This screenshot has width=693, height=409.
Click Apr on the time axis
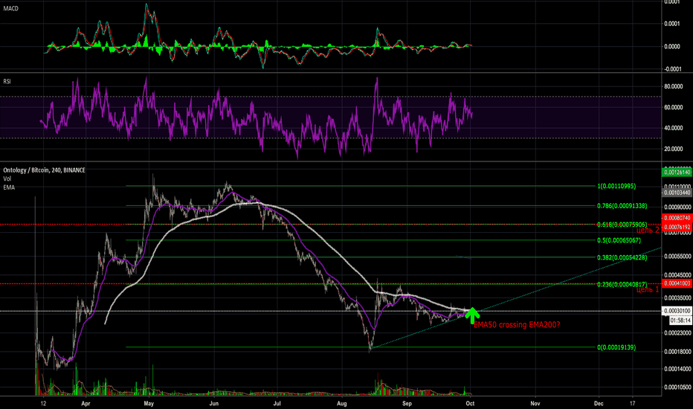pos(86,403)
